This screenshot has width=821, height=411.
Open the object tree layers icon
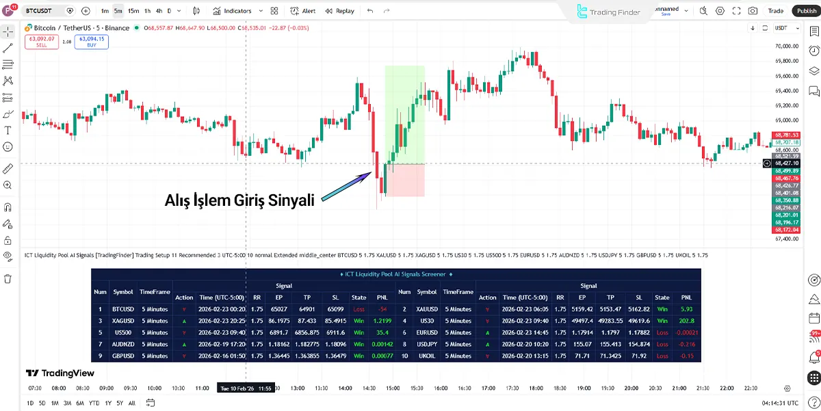(x=814, y=71)
